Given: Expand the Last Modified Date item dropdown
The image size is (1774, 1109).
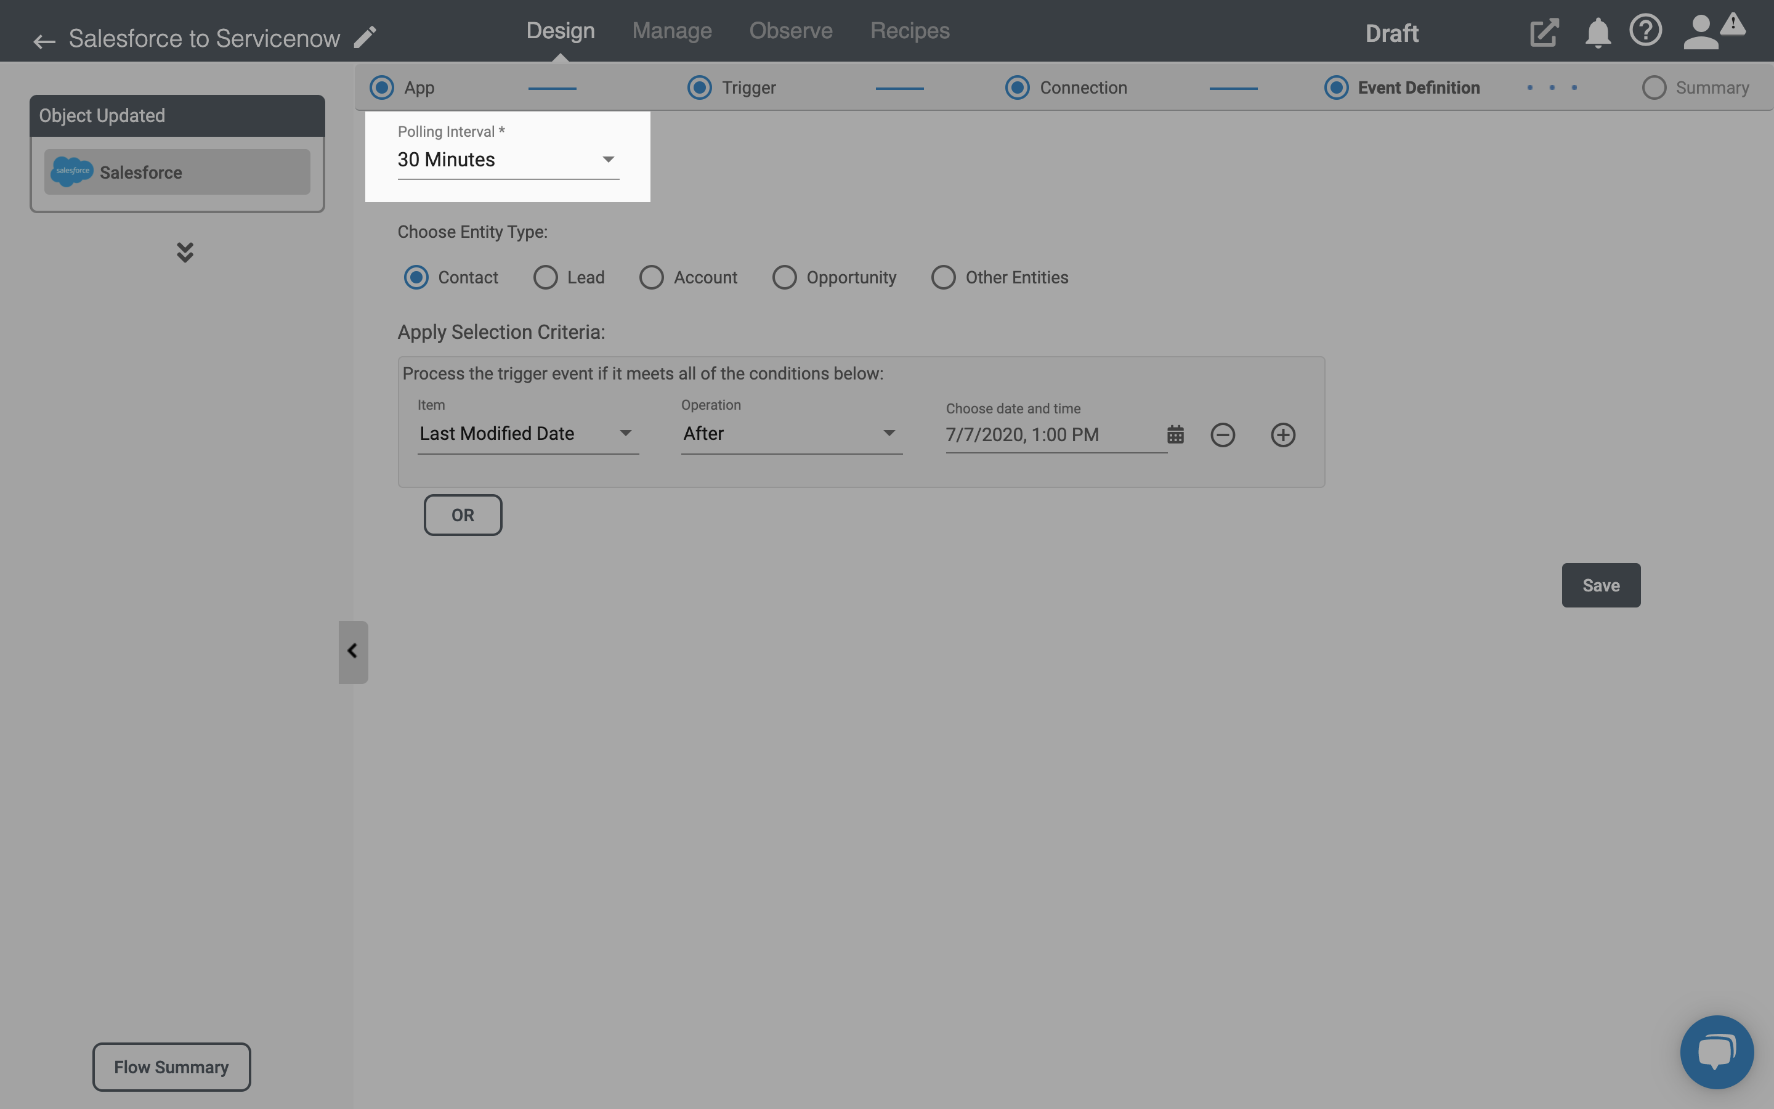Looking at the screenshot, I should pyautogui.click(x=625, y=433).
